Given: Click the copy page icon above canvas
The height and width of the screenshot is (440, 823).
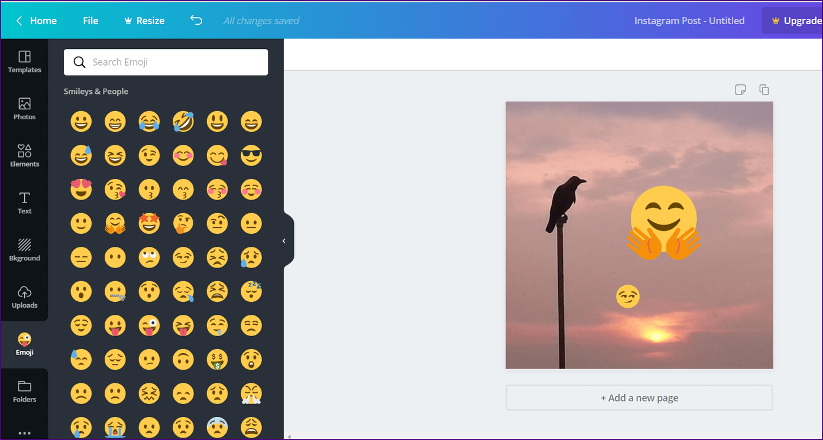Looking at the screenshot, I should coord(764,90).
